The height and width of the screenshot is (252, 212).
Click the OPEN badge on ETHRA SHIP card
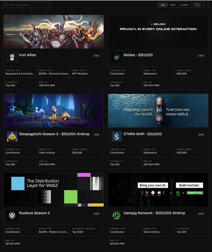click(x=201, y=135)
